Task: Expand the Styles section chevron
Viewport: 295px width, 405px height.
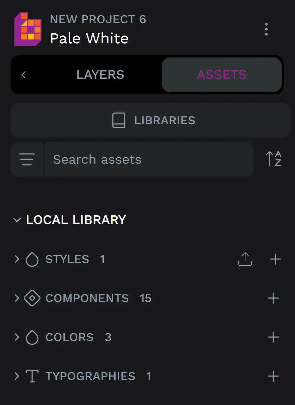Action: pos(17,259)
